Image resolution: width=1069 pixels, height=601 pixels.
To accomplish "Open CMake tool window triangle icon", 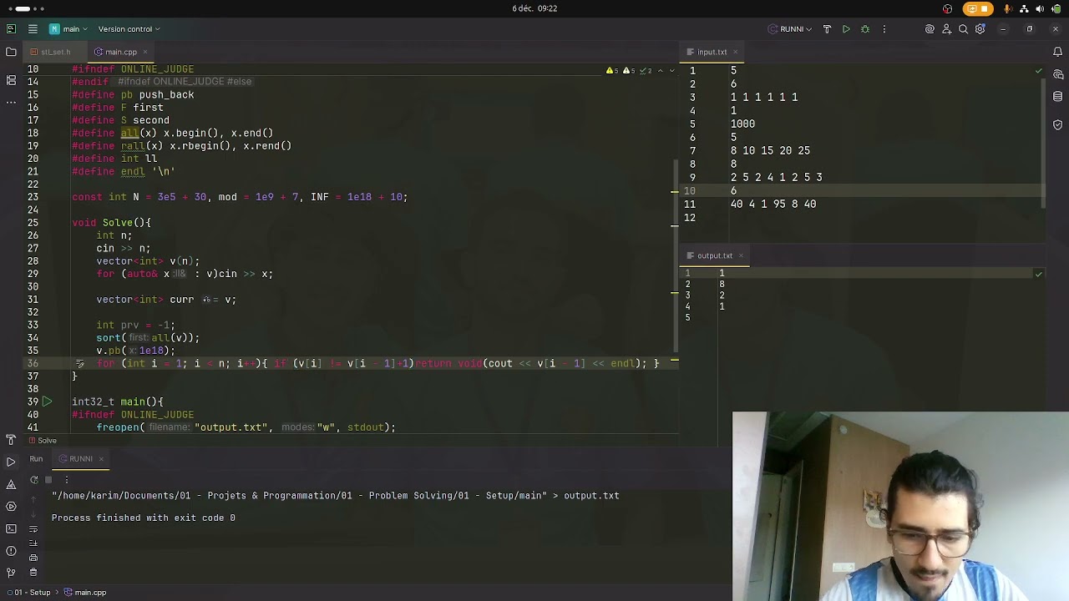I will point(11,484).
